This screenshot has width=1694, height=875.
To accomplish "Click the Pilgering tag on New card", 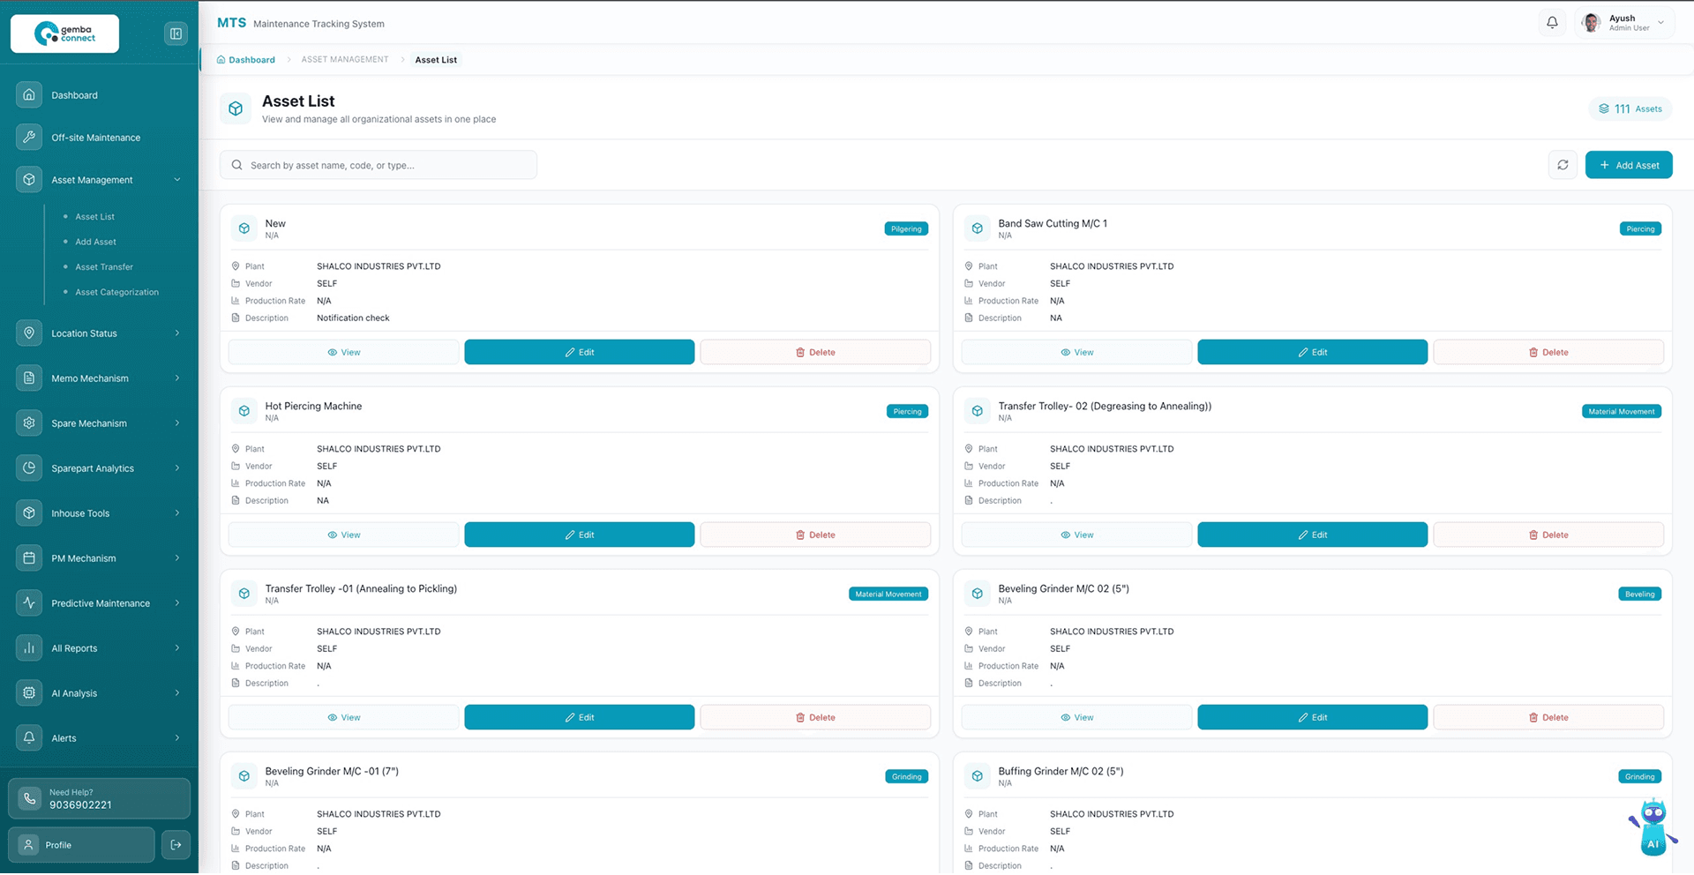I will tap(906, 229).
